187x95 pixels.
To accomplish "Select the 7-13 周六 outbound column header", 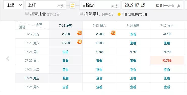I will 99,26.
